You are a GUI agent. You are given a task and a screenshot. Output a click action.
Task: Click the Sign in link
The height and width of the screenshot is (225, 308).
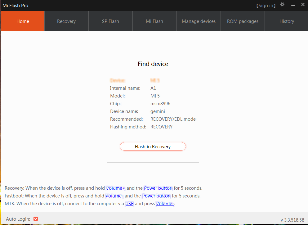click(266, 6)
